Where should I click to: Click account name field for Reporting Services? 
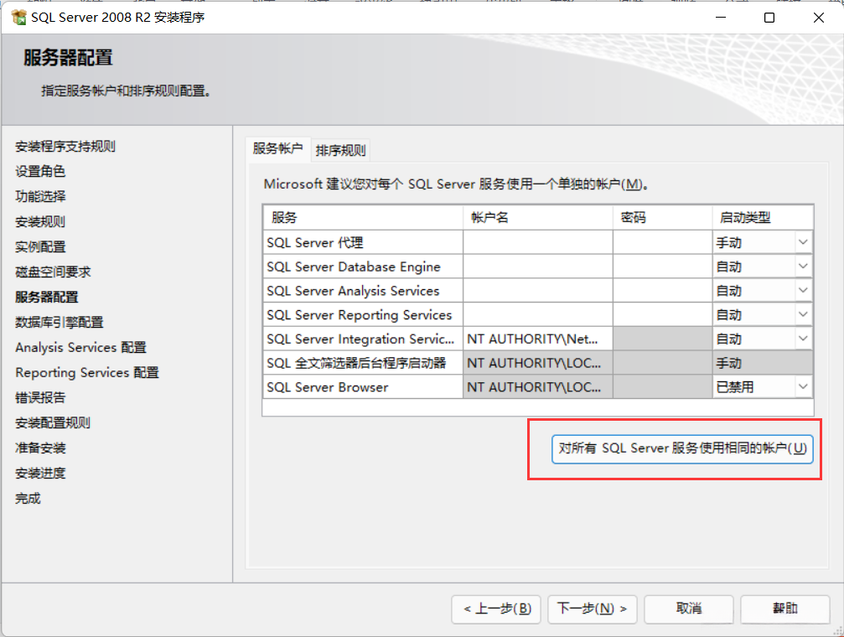[538, 314]
